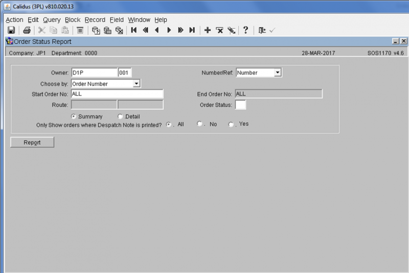Click the Order Status field
The width and height of the screenshot is (409, 273).
pyautogui.click(x=240, y=105)
